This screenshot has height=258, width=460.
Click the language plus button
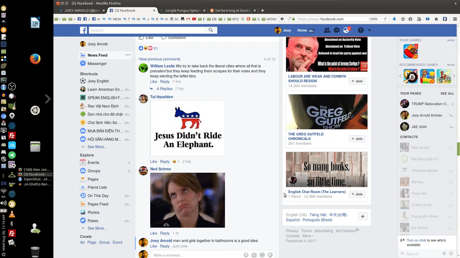coord(363,216)
